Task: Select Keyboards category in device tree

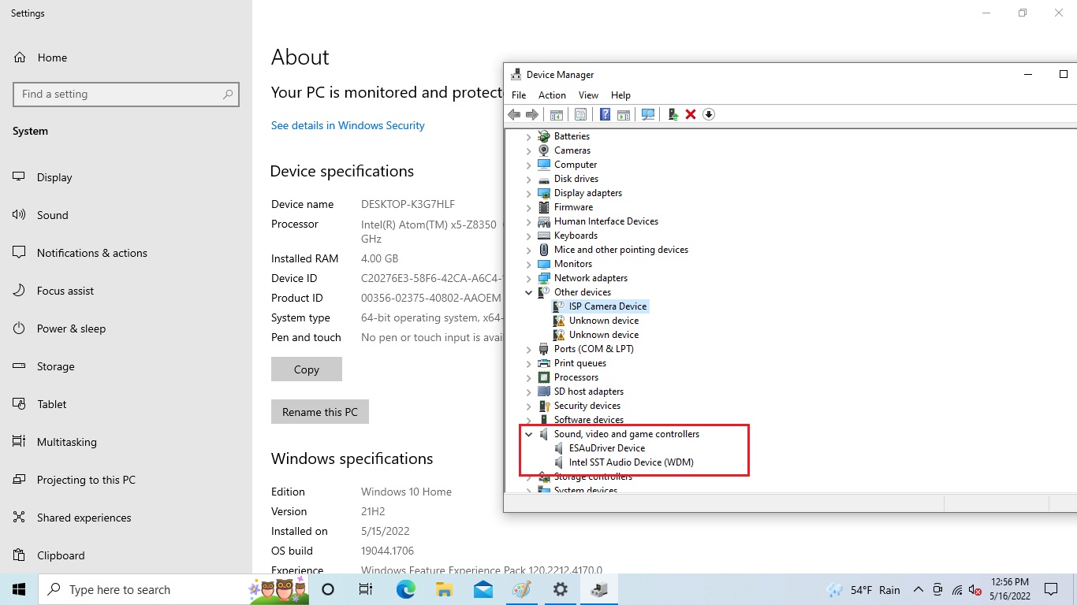Action: 576,236
